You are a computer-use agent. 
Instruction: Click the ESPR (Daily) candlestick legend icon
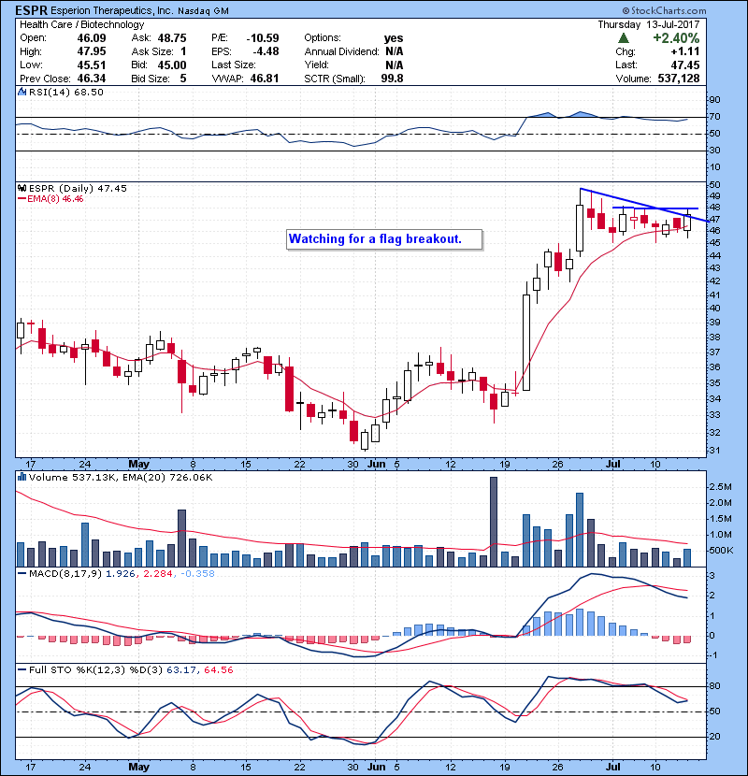[22, 188]
